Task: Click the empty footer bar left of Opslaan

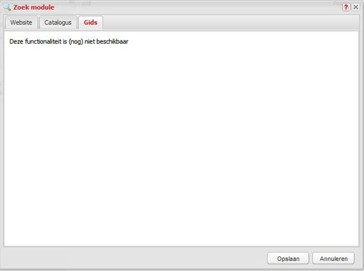Action: [x=135, y=258]
